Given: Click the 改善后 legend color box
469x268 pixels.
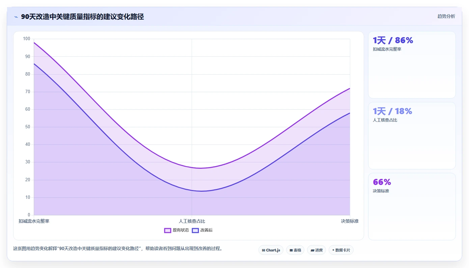Looking at the screenshot, I should tap(195, 230).
